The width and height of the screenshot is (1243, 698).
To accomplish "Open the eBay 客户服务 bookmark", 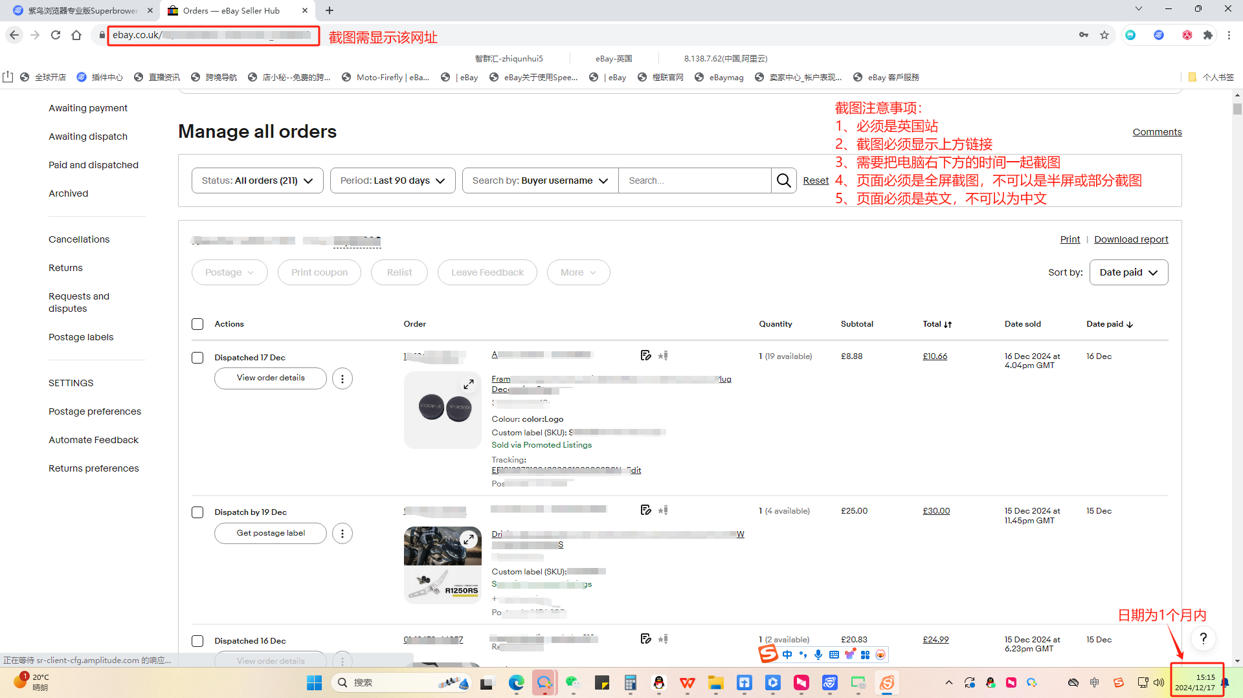I will coord(886,77).
